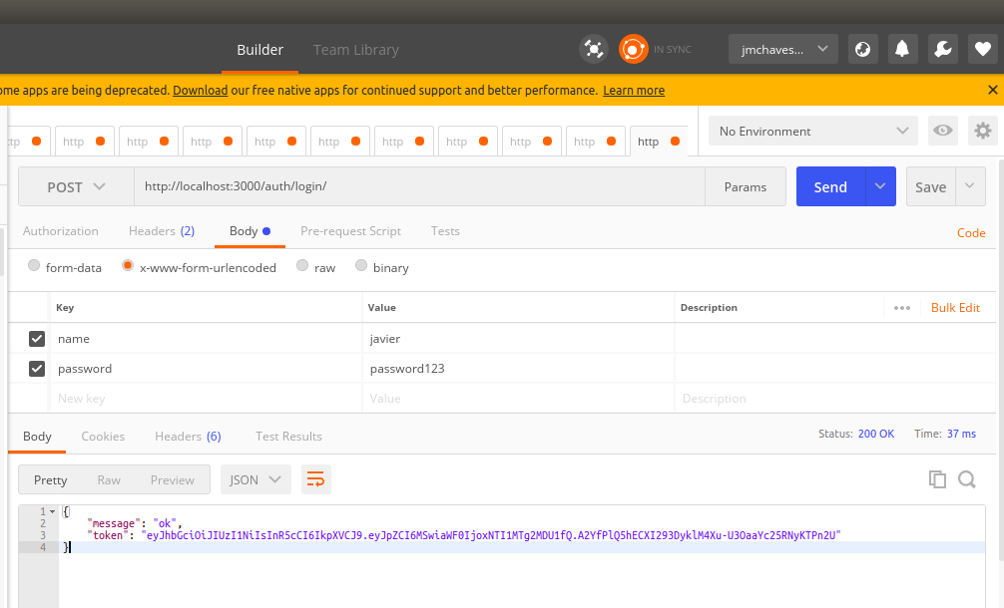
Task: Click the Send button
Action: (829, 186)
